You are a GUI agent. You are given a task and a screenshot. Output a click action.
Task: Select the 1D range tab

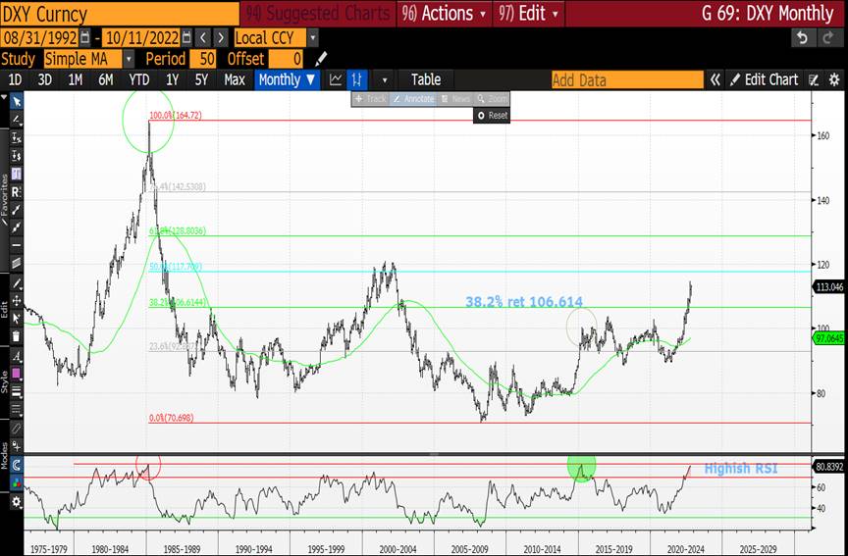[x=15, y=80]
